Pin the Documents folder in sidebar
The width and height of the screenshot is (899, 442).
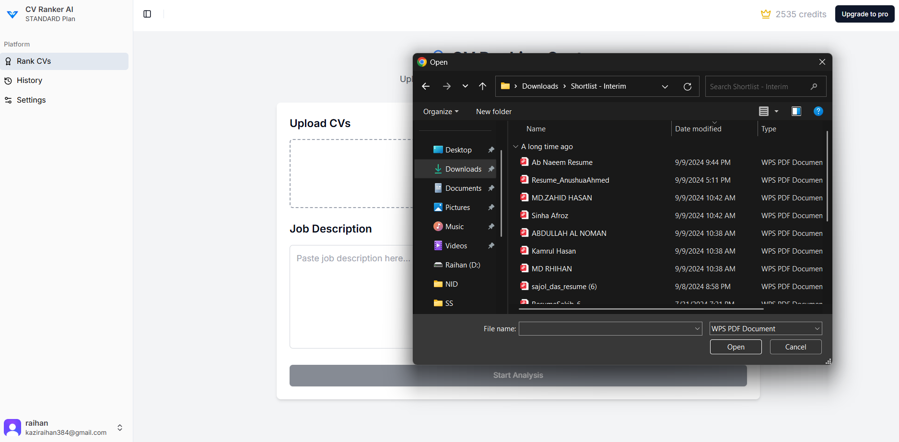tap(491, 188)
